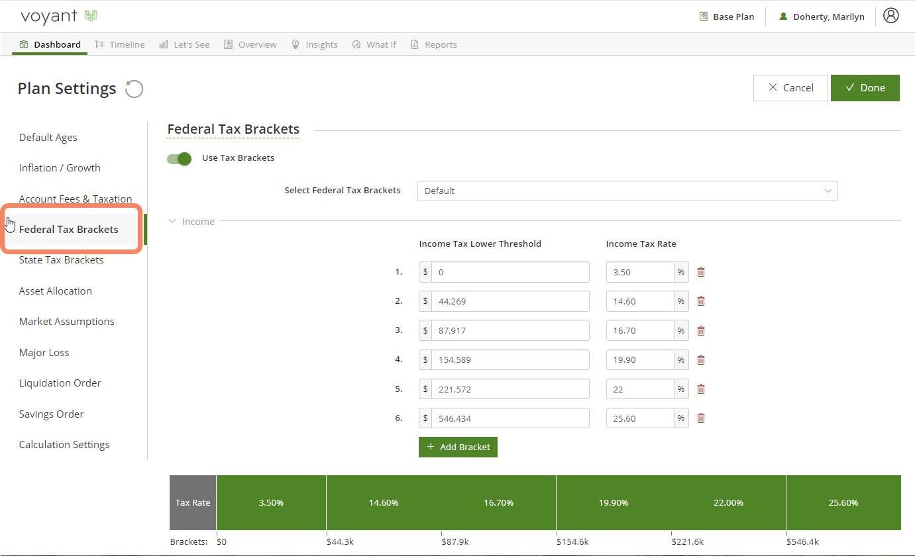Click the 87,917 threshold input field
The height and width of the screenshot is (556, 915).
[x=510, y=330]
